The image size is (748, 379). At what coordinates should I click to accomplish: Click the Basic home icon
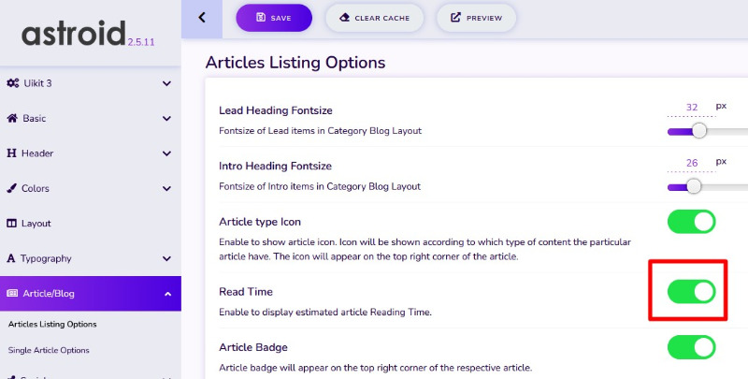pyautogui.click(x=12, y=118)
